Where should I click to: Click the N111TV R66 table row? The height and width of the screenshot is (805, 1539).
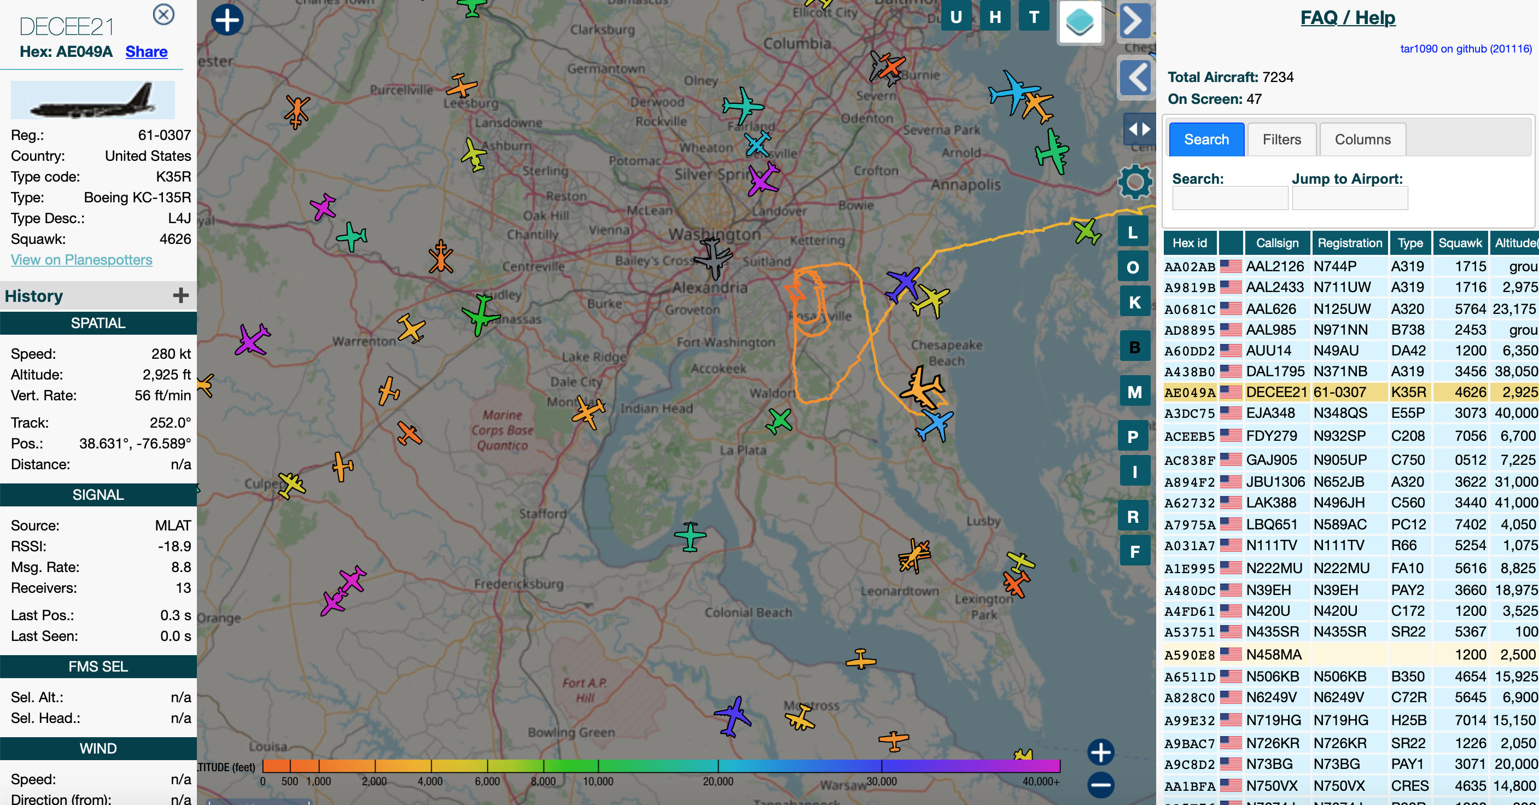1350,545
